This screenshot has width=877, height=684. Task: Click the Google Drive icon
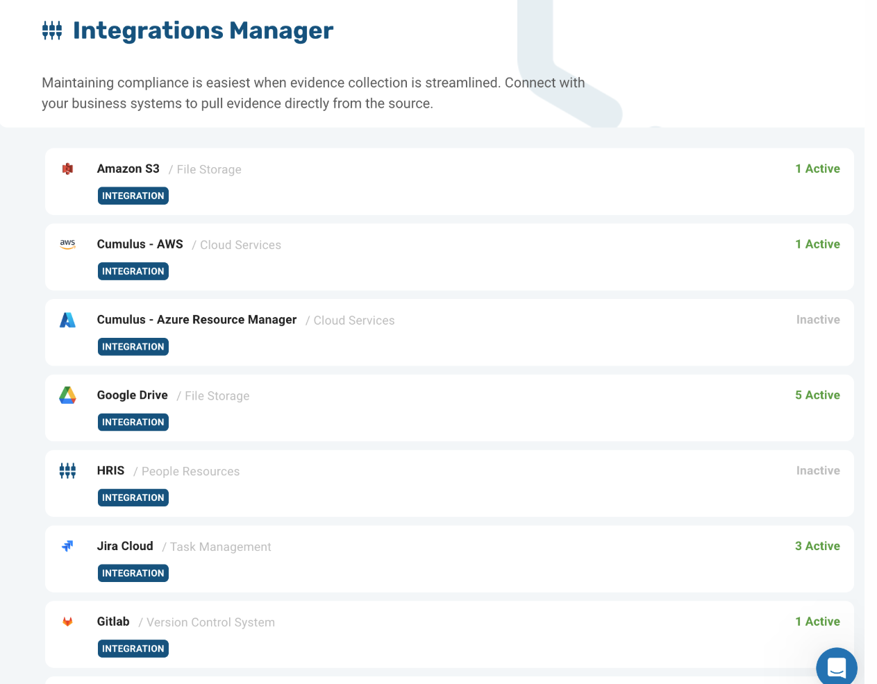coord(67,394)
